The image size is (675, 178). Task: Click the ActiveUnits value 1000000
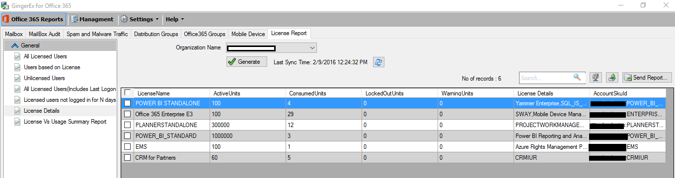pyautogui.click(x=248, y=136)
